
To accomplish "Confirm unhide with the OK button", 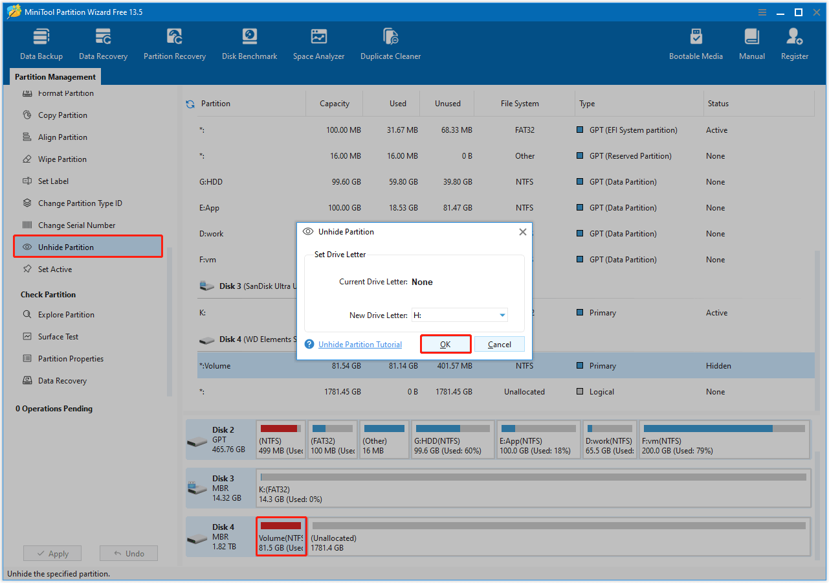I will [445, 344].
